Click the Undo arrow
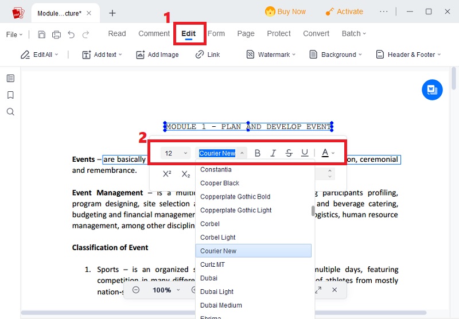459x319 pixels. tap(71, 34)
